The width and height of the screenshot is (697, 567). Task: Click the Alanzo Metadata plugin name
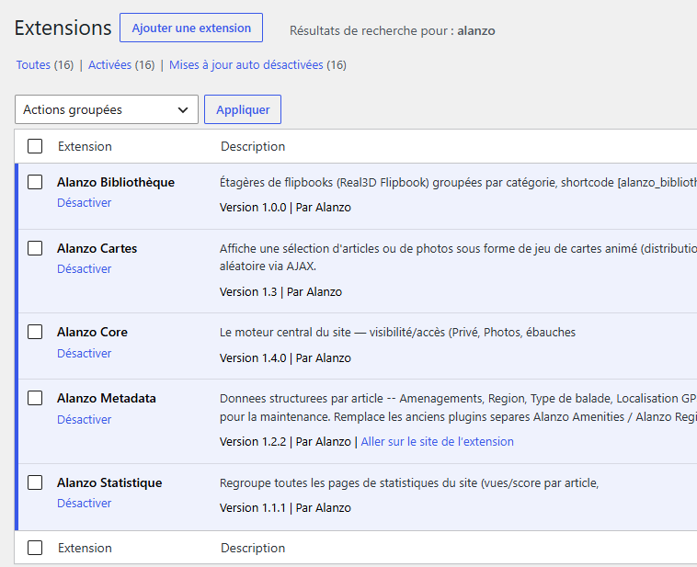(107, 398)
